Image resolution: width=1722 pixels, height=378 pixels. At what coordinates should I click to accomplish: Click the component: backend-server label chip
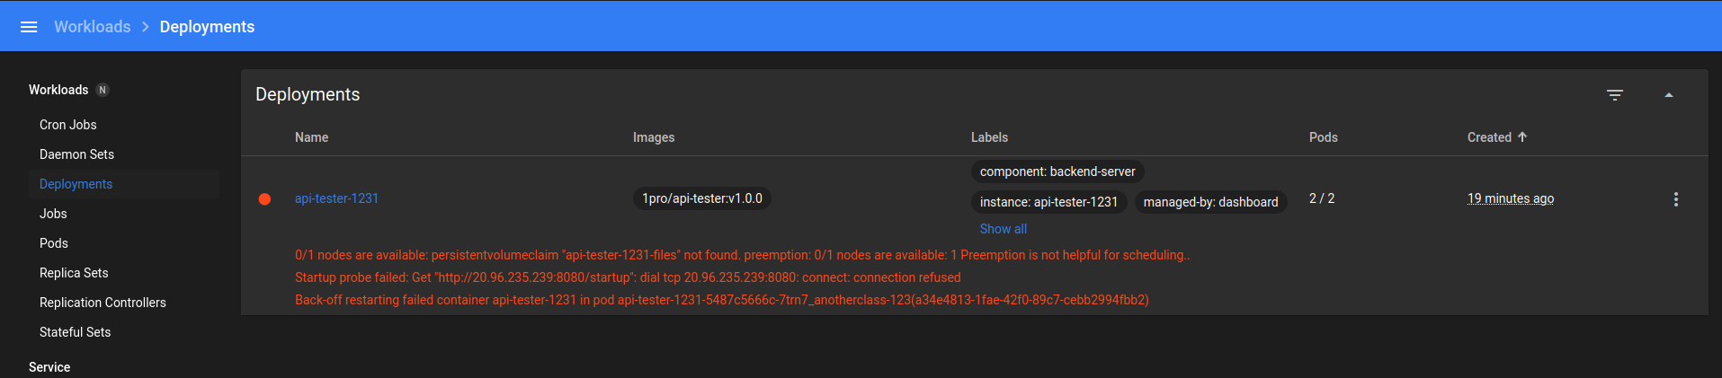pos(1057,171)
